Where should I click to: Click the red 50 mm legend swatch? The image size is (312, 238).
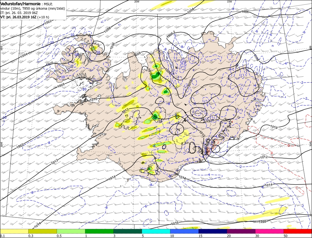(298, 231)
